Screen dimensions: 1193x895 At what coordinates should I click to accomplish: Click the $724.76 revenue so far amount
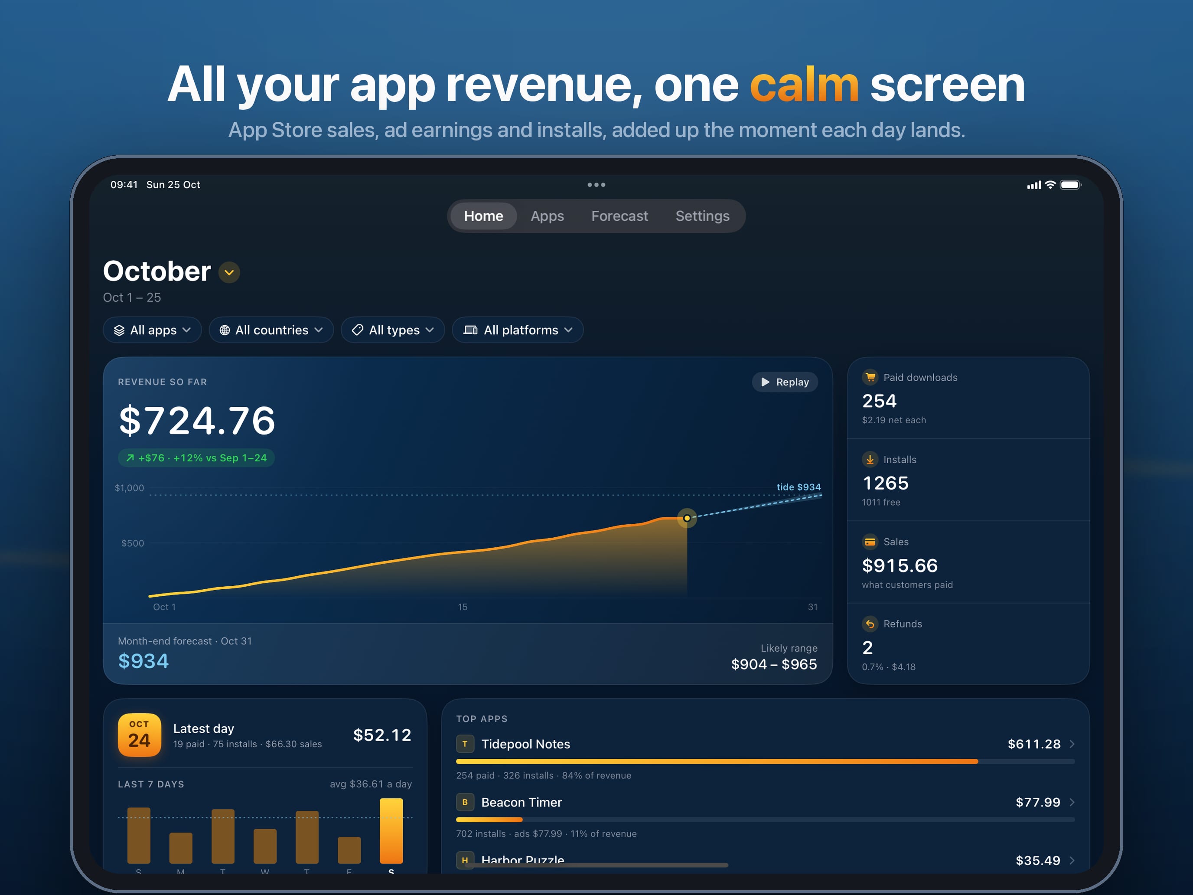pos(197,420)
